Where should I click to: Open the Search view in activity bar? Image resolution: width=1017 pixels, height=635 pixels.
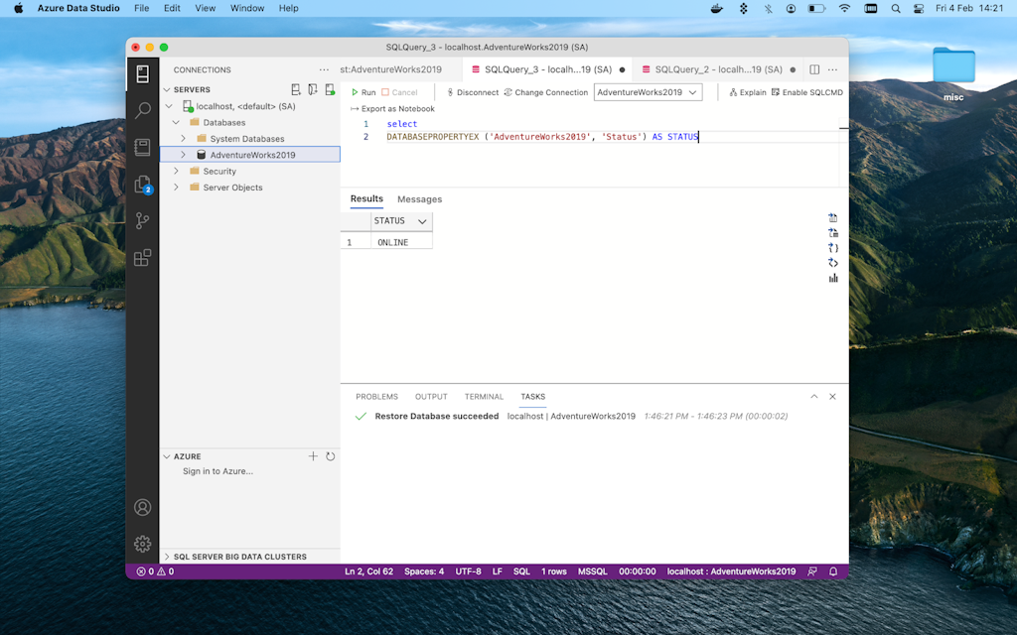143,110
